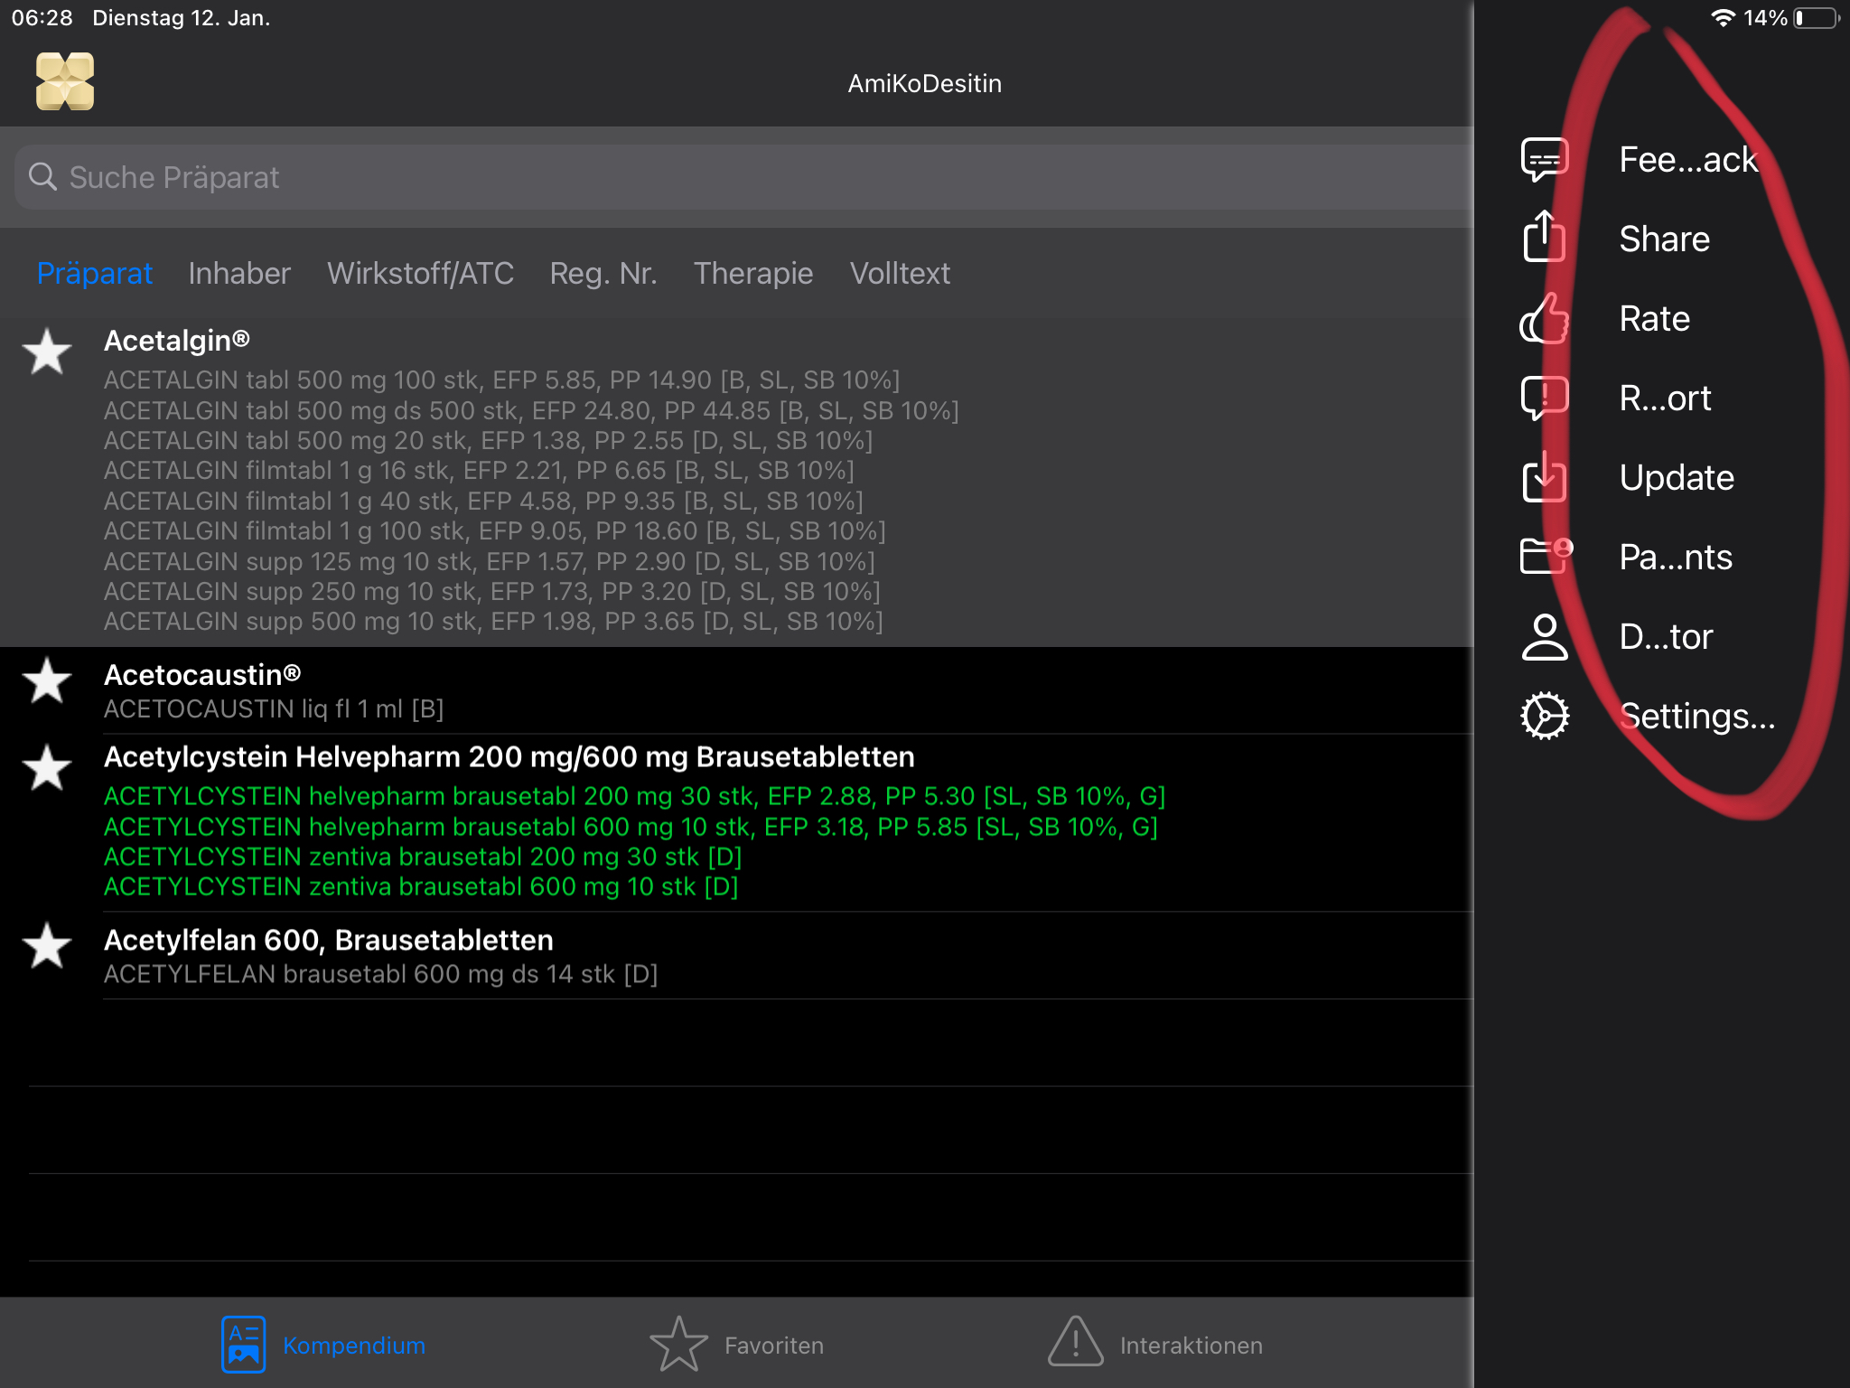Screen dimensions: 1850x1388
Task: Open the Feedback speech bubble icon
Action: coord(1545,158)
